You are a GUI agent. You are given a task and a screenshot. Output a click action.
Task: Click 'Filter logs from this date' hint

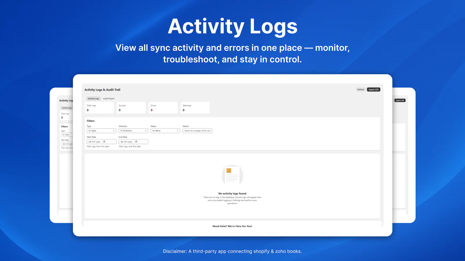tap(98, 146)
